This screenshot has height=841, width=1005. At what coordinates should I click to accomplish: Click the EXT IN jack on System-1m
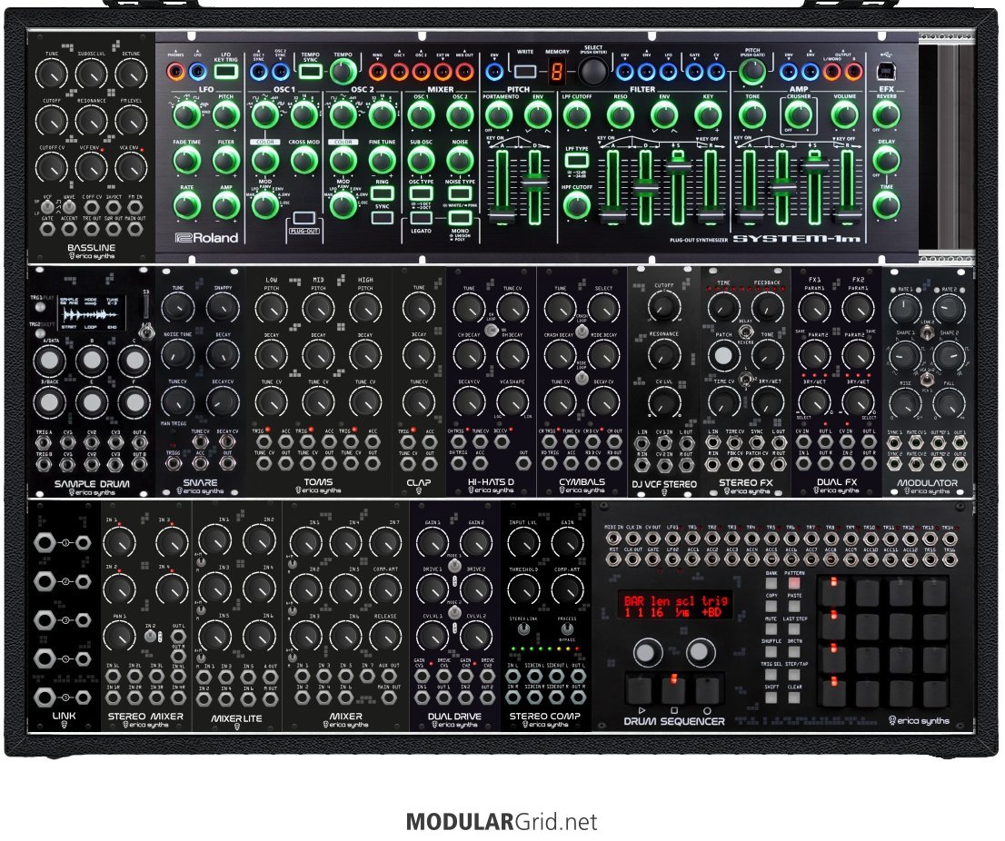coord(443,71)
